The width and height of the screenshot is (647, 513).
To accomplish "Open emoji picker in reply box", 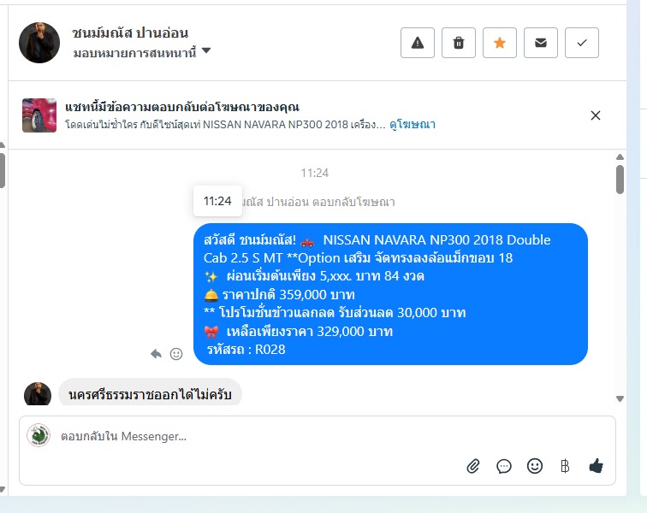I will [x=534, y=466].
